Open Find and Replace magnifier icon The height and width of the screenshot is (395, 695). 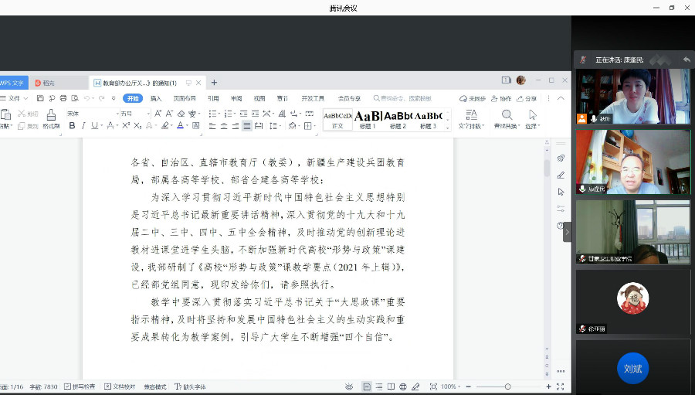pyautogui.click(x=507, y=114)
